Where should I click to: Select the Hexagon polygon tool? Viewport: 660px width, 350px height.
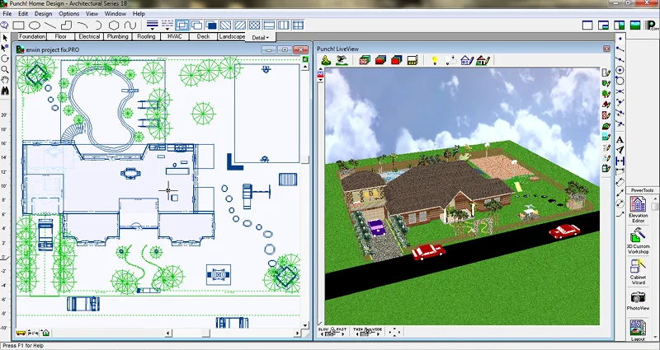click(114, 26)
